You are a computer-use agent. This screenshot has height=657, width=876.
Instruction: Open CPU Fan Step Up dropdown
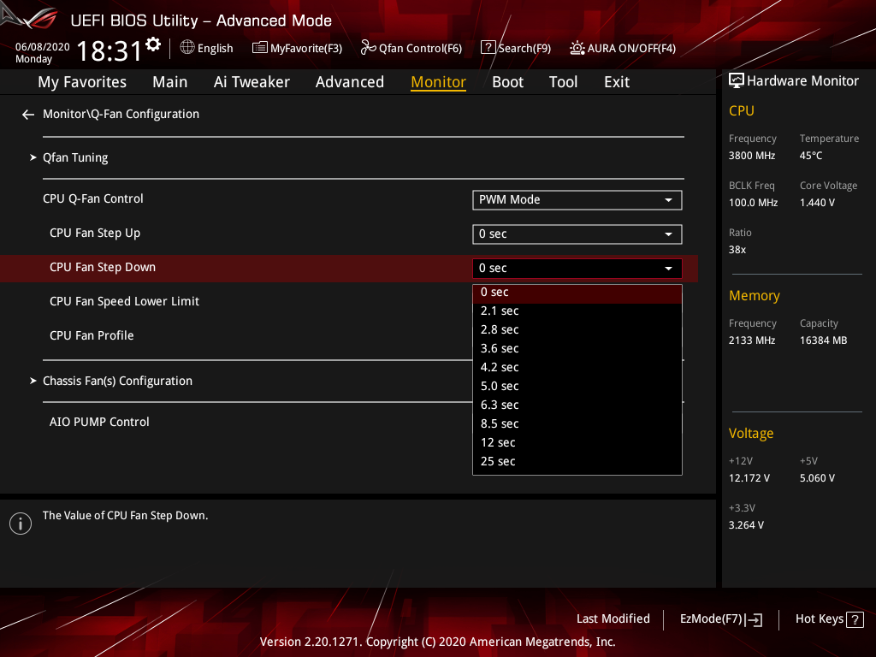pyautogui.click(x=577, y=234)
